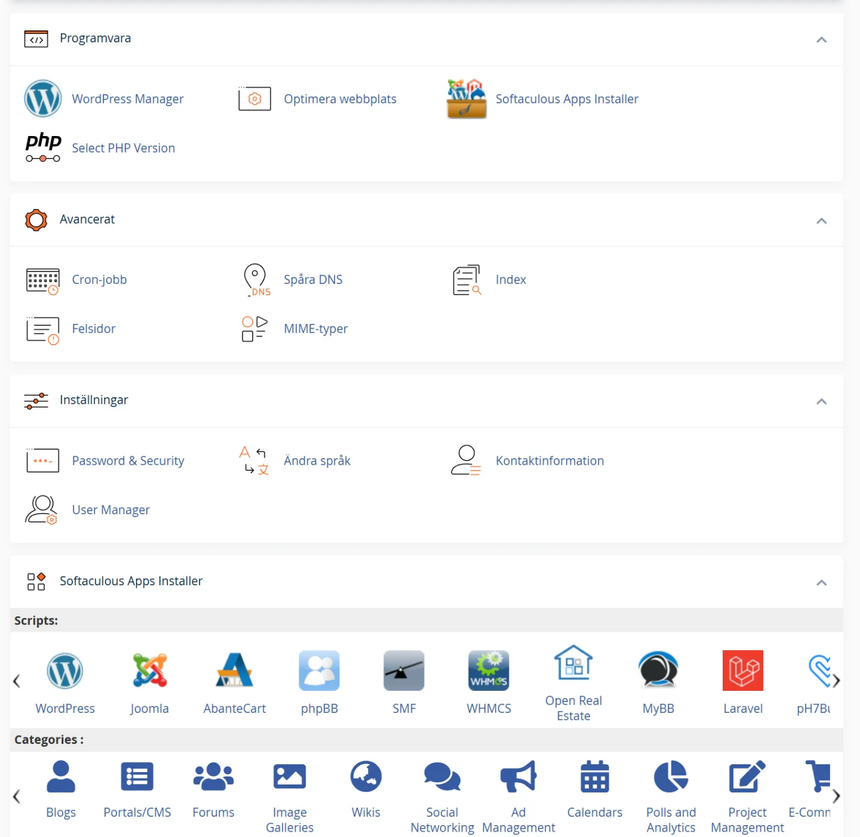Open the Wikis category icon

click(366, 776)
